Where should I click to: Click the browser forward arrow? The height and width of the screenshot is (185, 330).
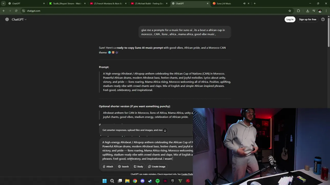(10, 11)
